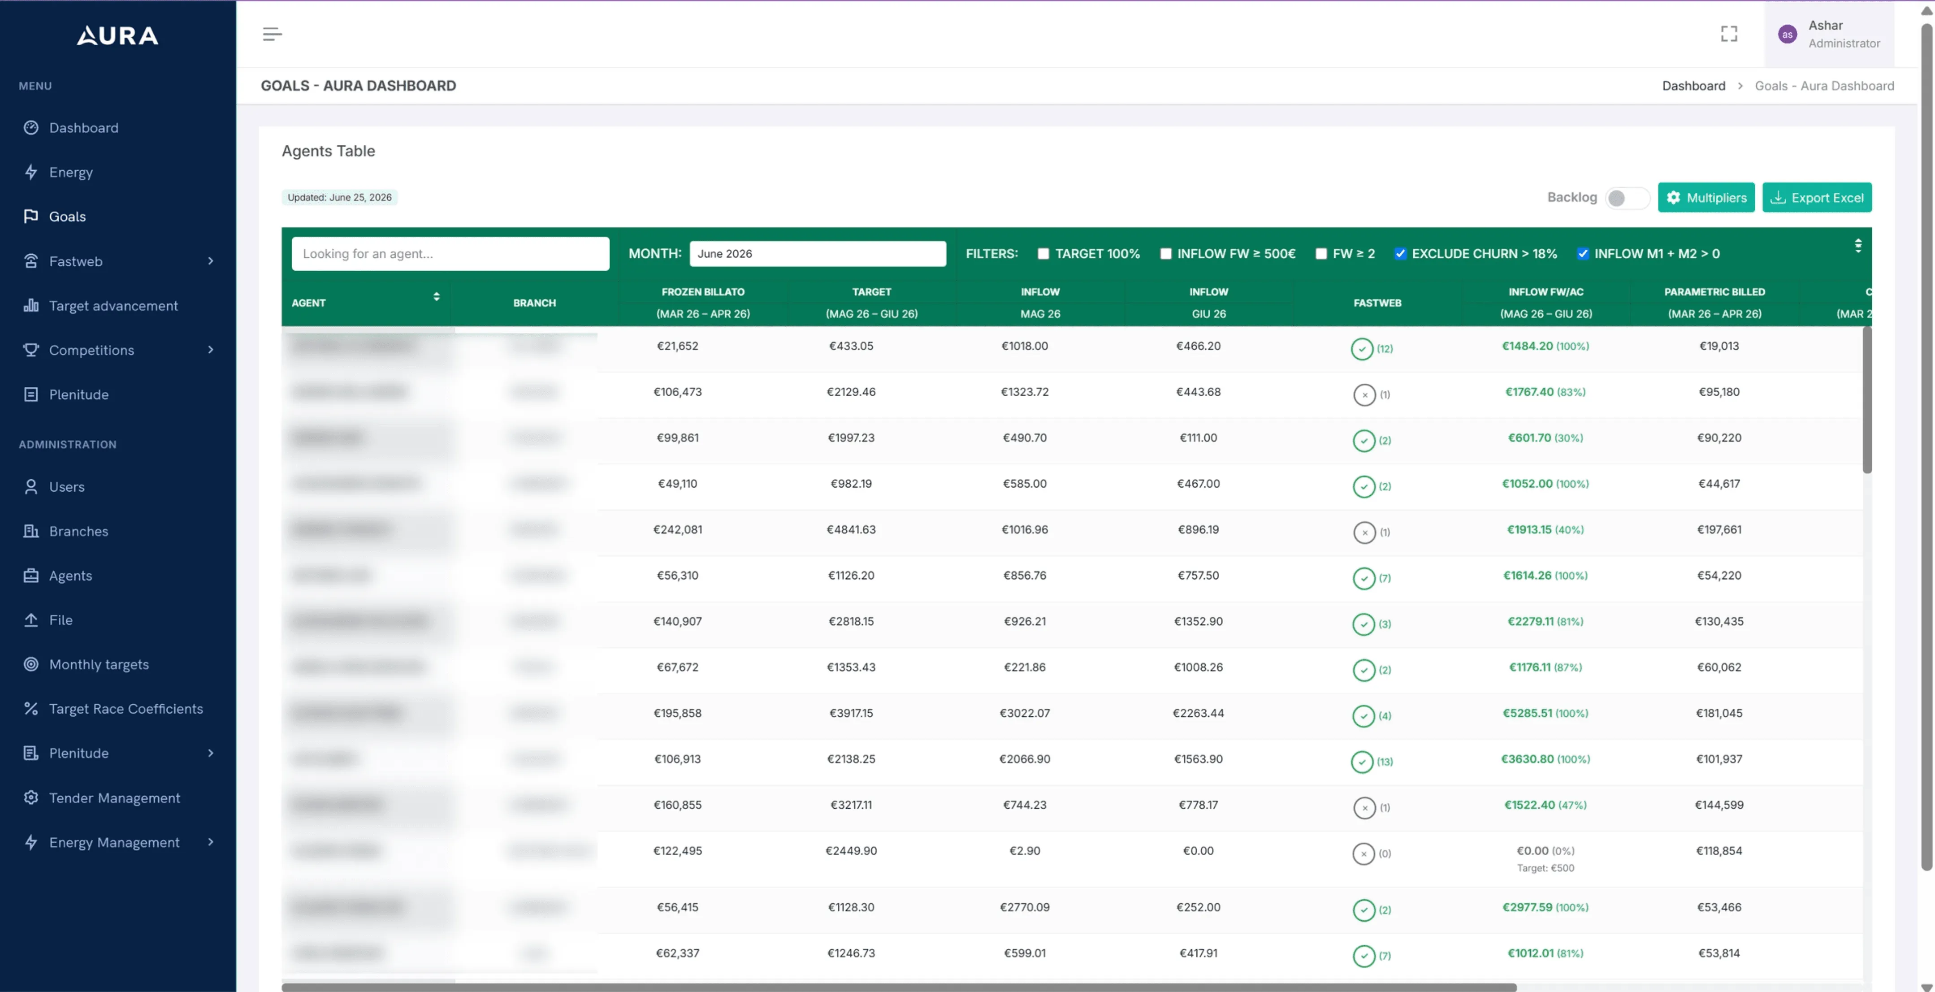Viewport: 1935px width, 992px height.
Task: Click the €5285.51 (100%) inflow value
Action: pyautogui.click(x=1545, y=713)
